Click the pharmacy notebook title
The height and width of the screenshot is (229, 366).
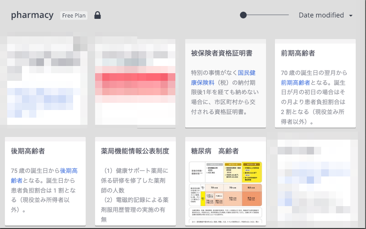[32, 15]
